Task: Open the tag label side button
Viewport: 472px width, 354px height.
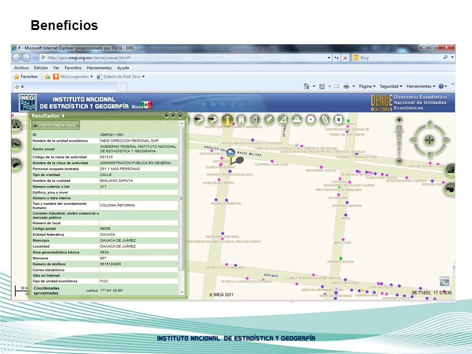Action: click(x=16, y=164)
